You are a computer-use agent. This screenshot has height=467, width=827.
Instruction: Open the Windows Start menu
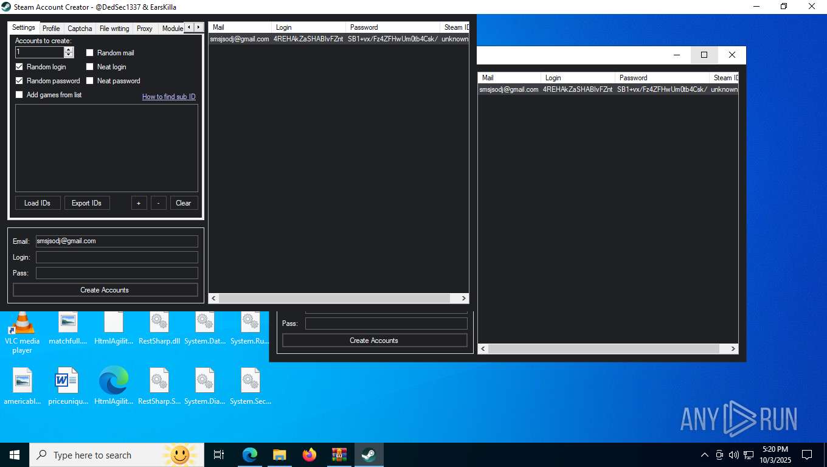click(x=15, y=455)
